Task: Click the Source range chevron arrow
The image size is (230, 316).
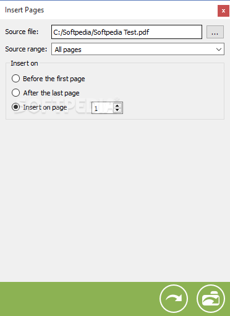Action: tap(219, 50)
